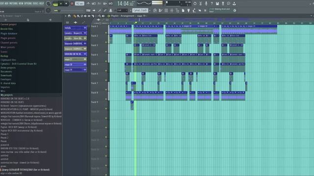
Task: Select the slip tool in playlist toolbar
Action: pyautogui.click(x=89, y=16)
